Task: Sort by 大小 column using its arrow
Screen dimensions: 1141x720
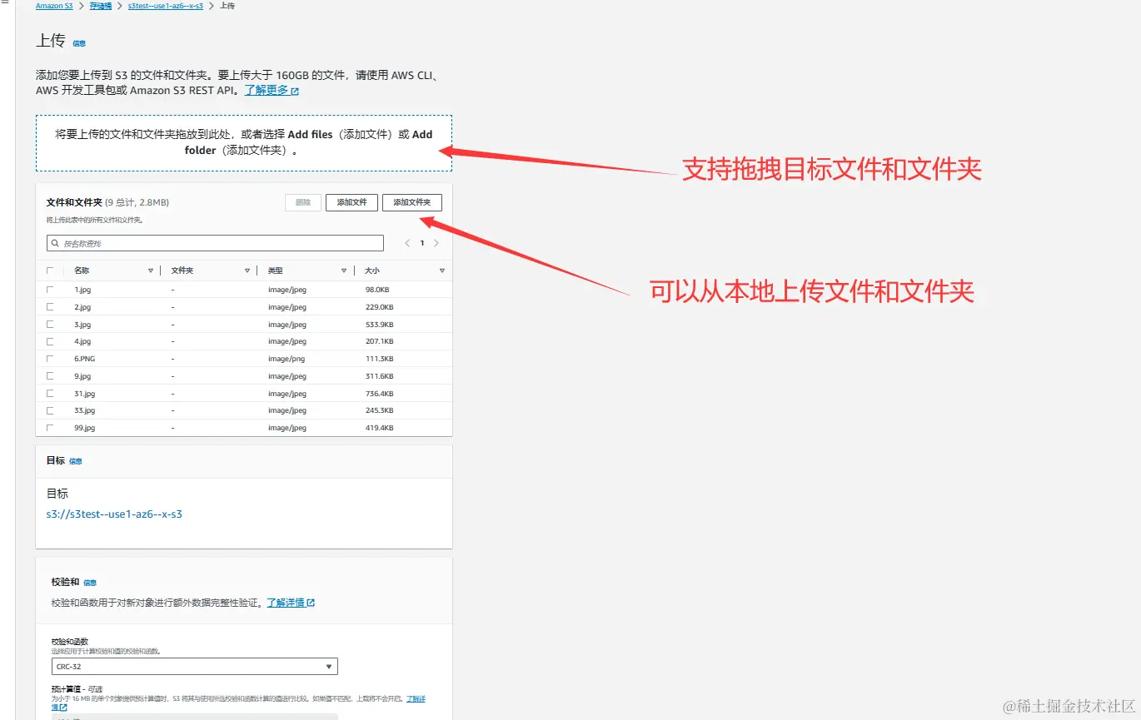Action: pos(442,271)
